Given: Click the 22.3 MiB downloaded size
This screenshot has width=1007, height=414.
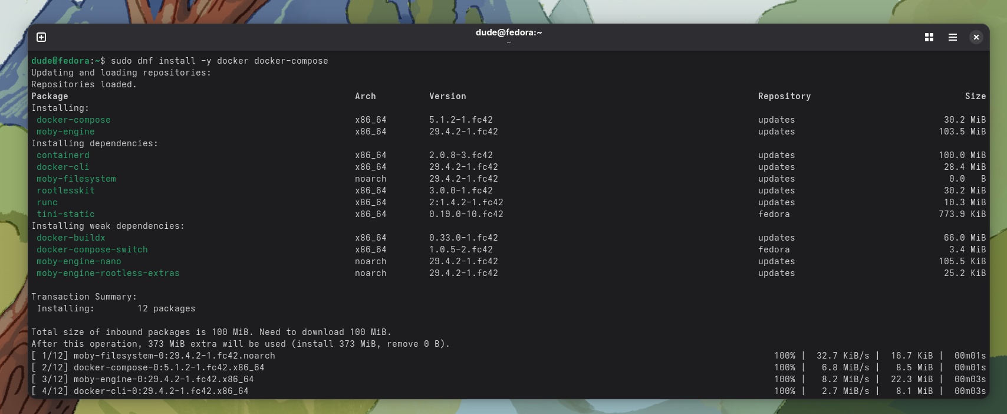Looking at the screenshot, I should click(x=912, y=379).
